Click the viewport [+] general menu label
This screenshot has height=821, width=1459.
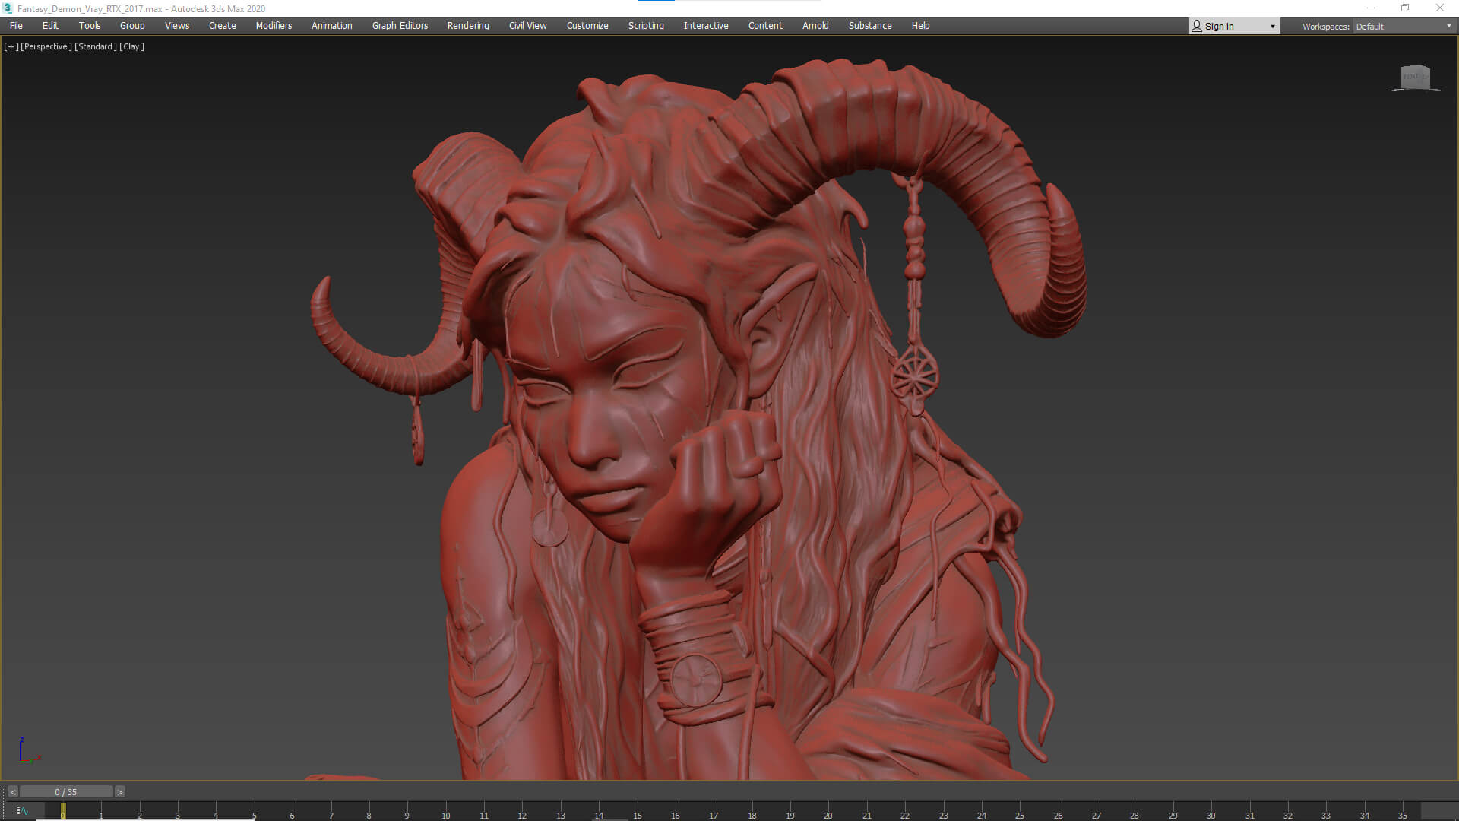point(11,46)
